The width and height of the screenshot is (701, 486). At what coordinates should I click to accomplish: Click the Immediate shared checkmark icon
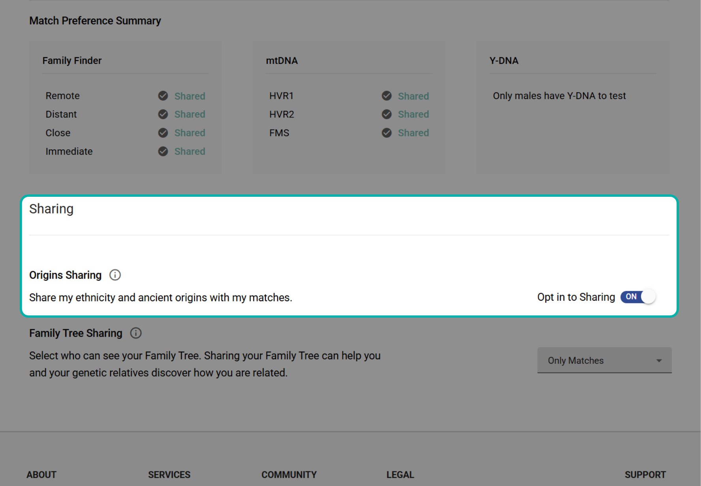[x=163, y=151]
